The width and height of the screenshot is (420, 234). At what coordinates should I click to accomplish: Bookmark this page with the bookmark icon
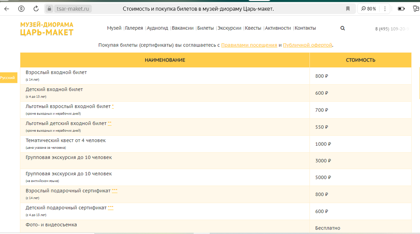pyautogui.click(x=348, y=9)
